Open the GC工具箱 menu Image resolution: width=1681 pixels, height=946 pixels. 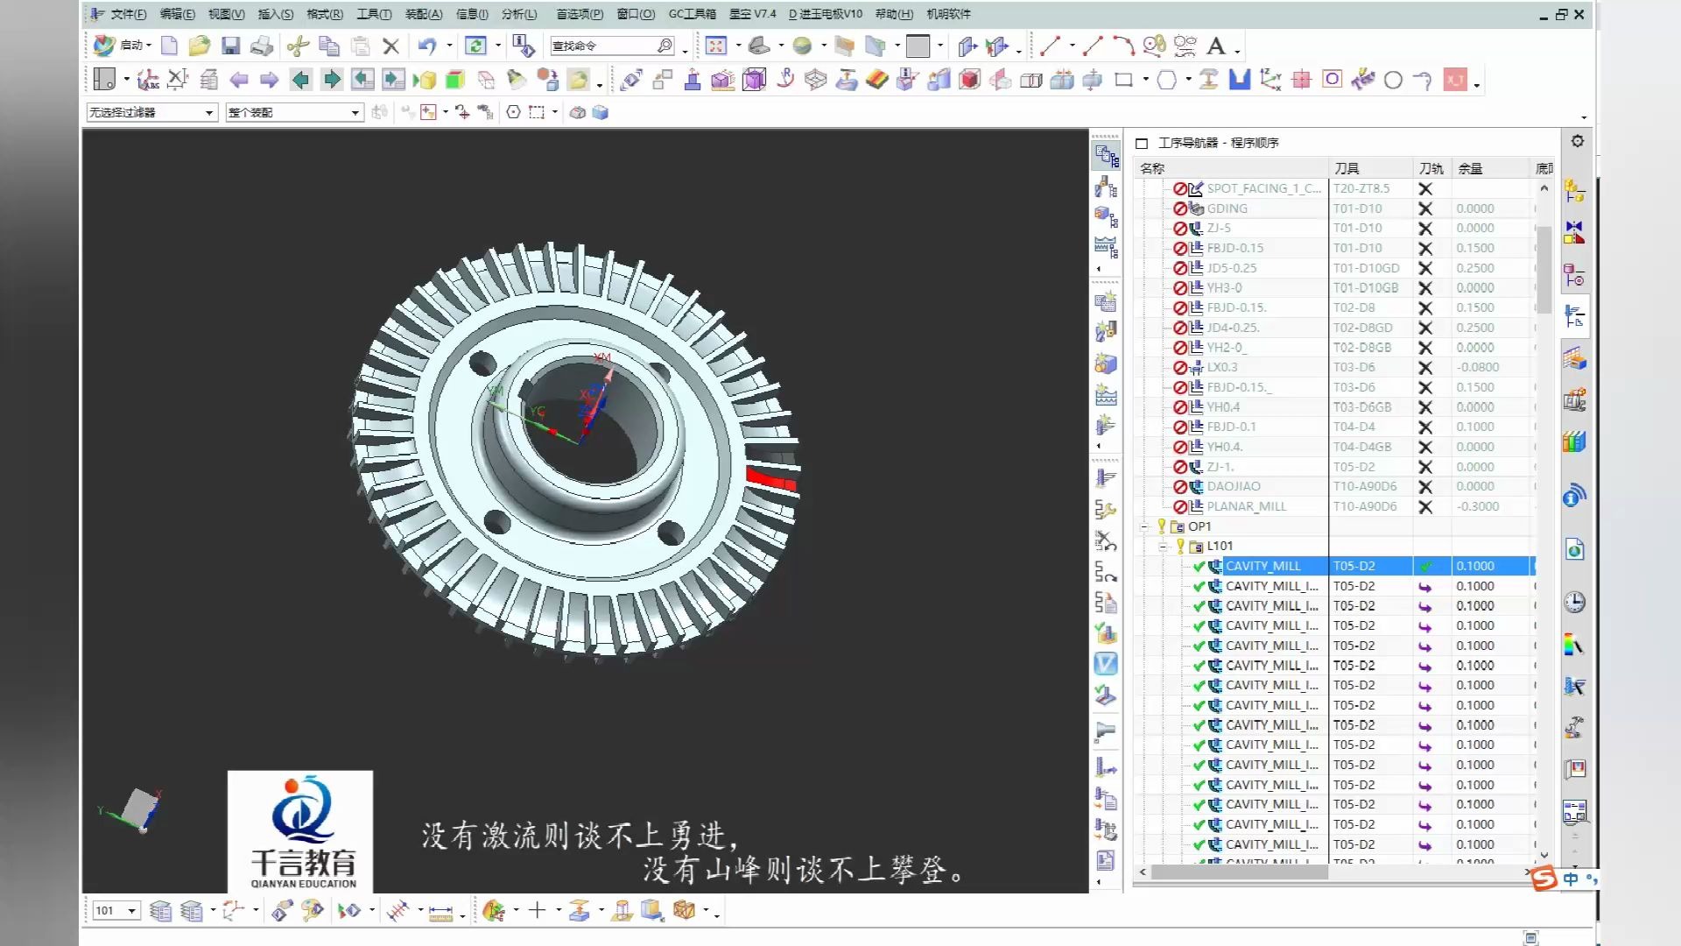[x=692, y=14]
